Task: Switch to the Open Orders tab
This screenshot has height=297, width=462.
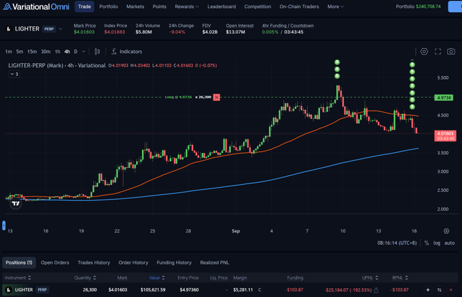Action: pos(55,262)
